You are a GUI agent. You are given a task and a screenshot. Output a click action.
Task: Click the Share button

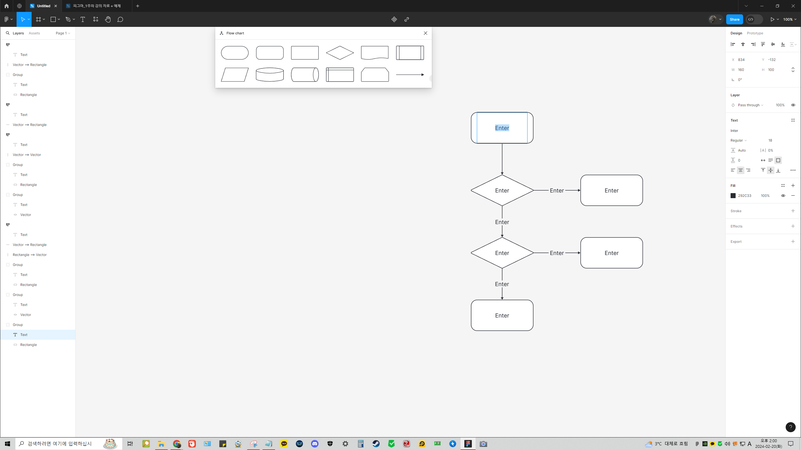(734, 19)
